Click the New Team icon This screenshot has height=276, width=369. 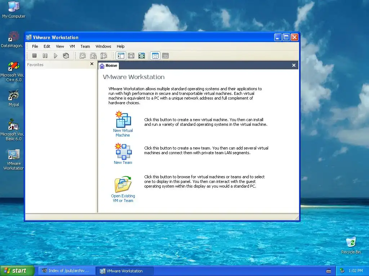(x=123, y=151)
